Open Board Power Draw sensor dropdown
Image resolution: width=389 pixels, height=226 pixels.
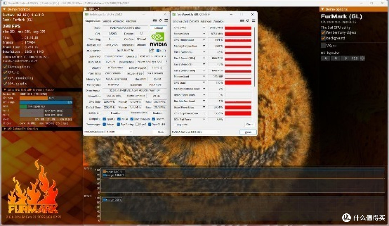(x=204, y=107)
